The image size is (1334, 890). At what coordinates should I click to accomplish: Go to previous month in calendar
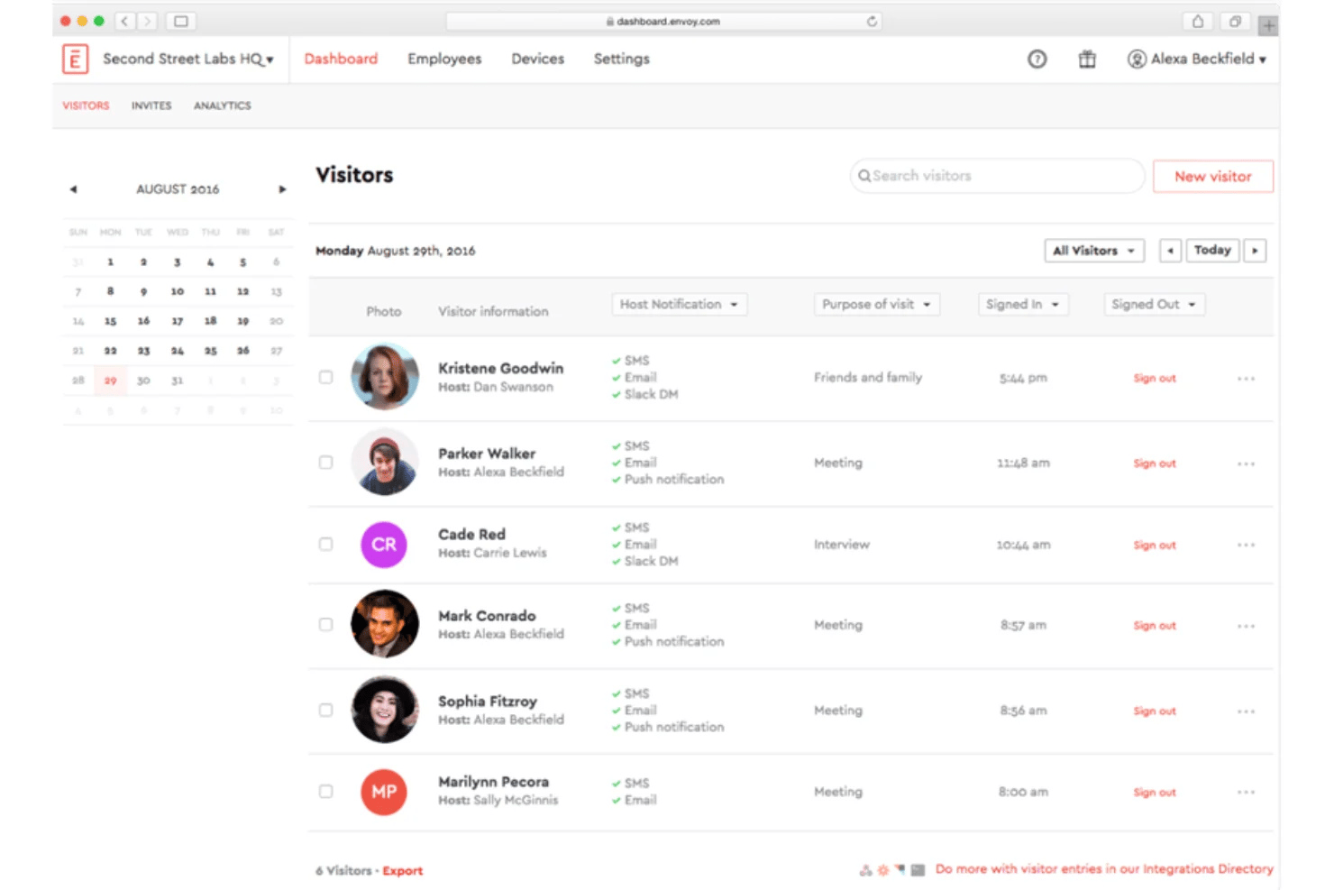[x=74, y=189]
